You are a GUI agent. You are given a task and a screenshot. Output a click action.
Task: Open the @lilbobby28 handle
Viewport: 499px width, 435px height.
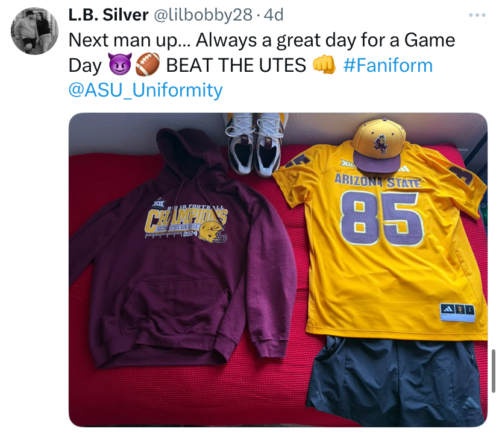tap(203, 14)
